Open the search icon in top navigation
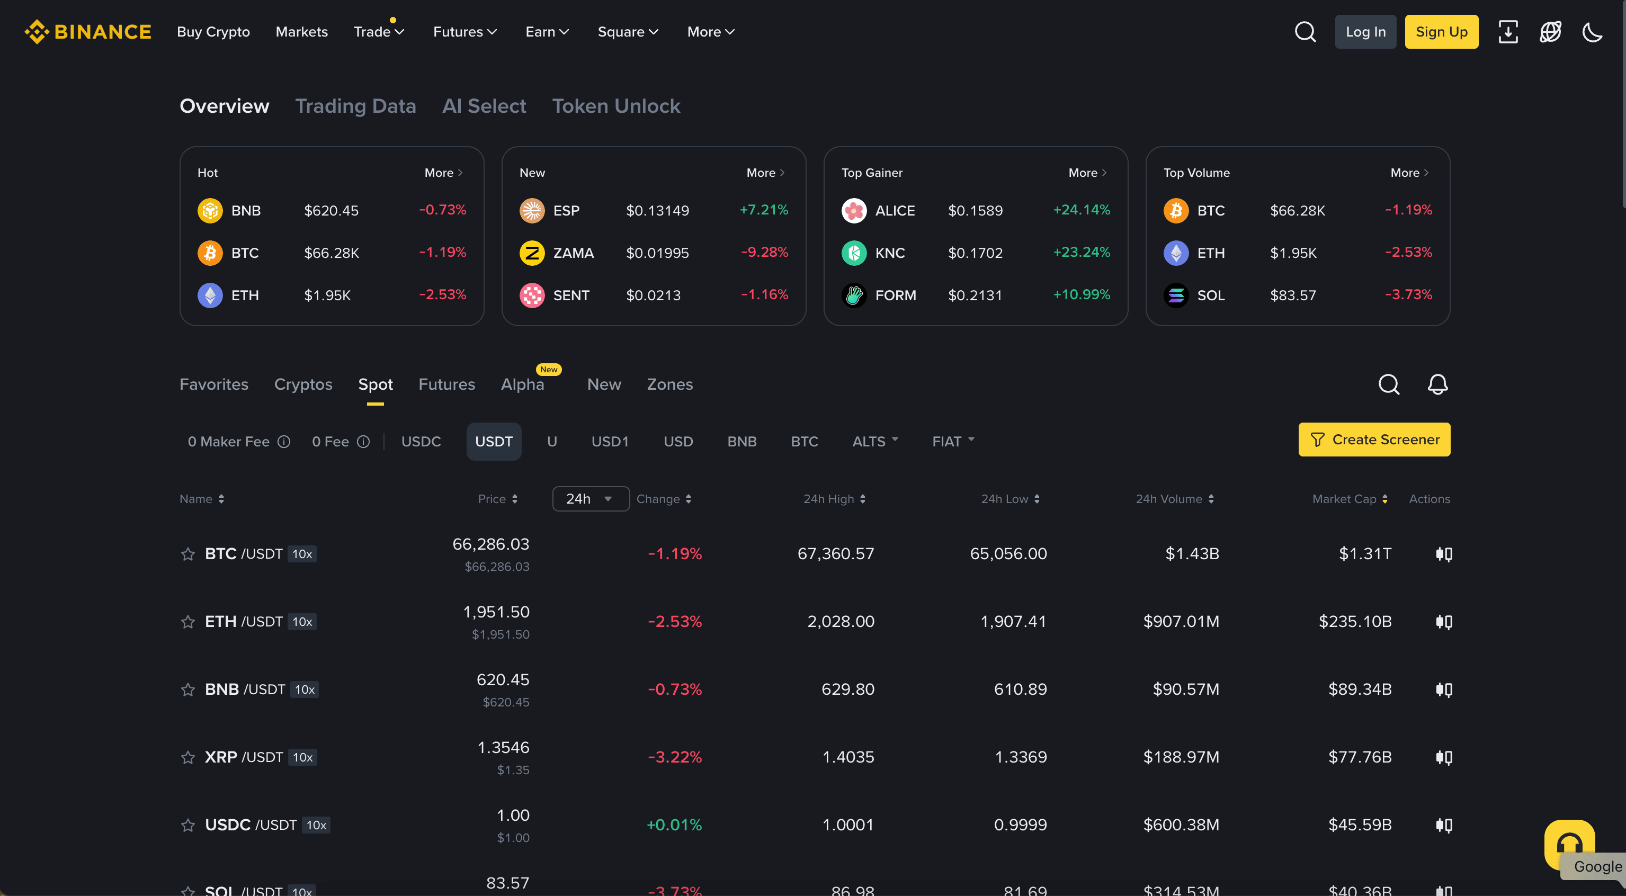Viewport: 1626px width, 896px height. (x=1305, y=31)
